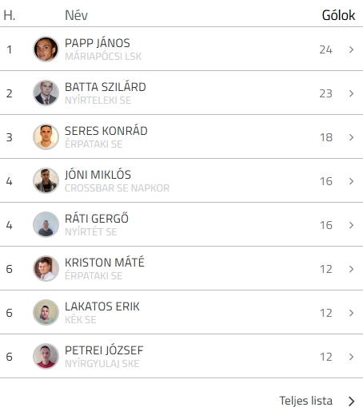Click team name Máriapócsi LSK

[x=103, y=57]
